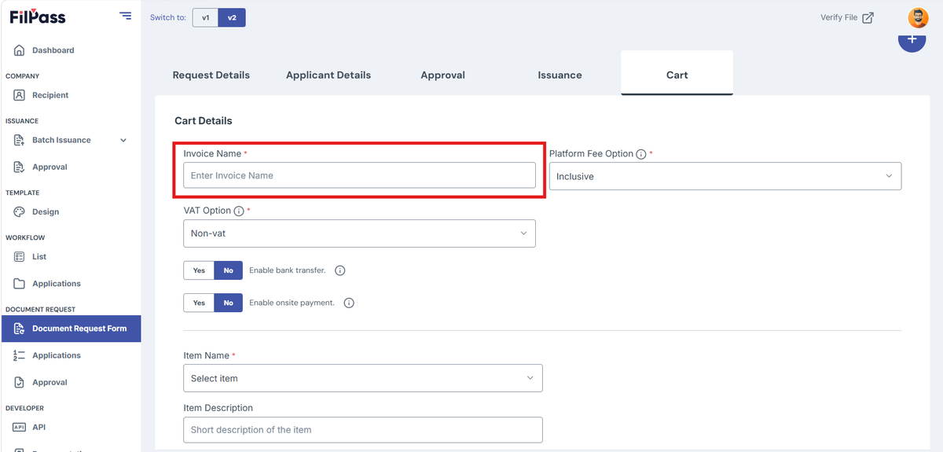Click info icon beside Enable bank transfer
This screenshot has height=452, width=943.
(x=340, y=270)
